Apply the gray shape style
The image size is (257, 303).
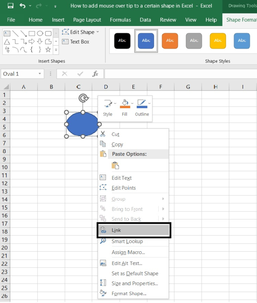tap(194, 41)
